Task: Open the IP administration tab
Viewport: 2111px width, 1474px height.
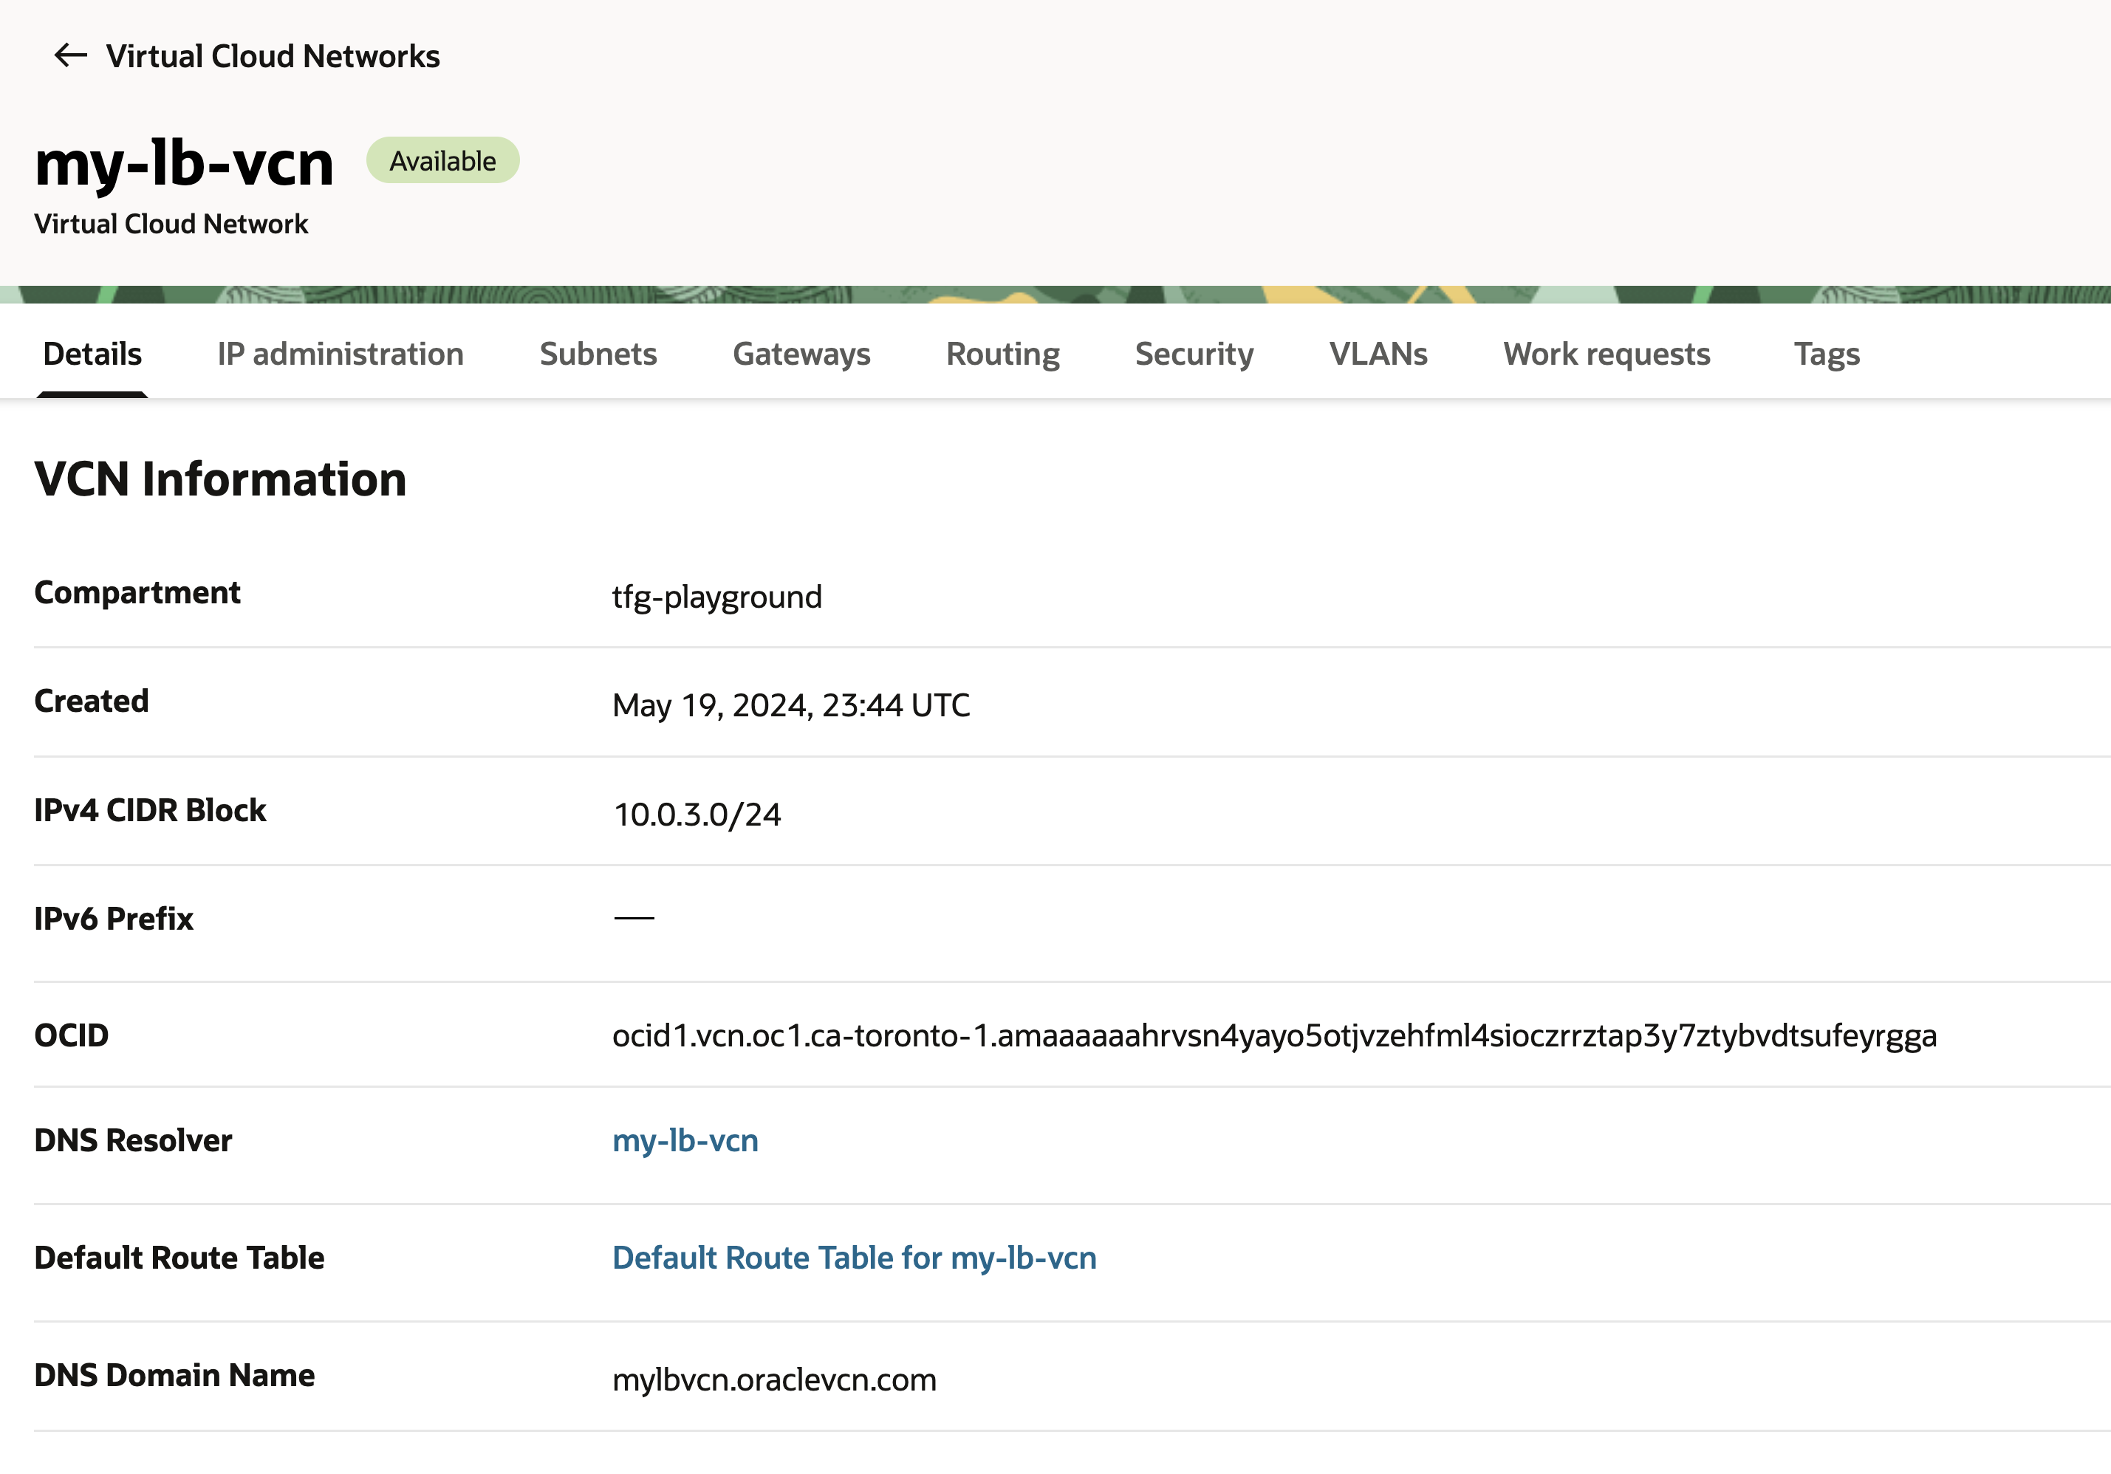Action: tap(341, 354)
